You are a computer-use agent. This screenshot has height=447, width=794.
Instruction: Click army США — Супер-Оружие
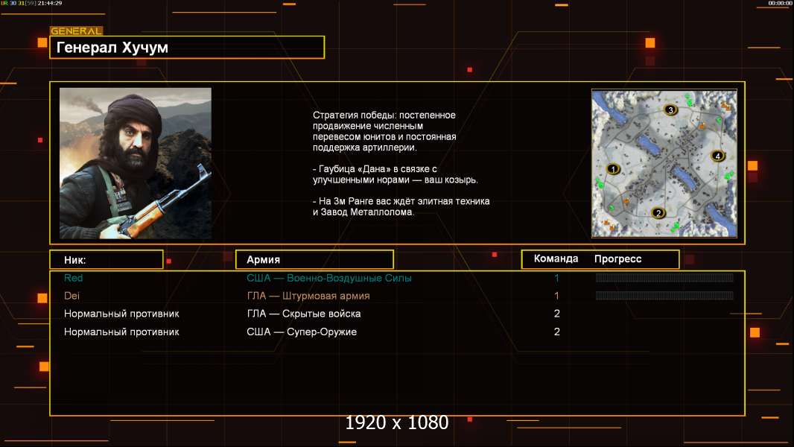pyautogui.click(x=302, y=332)
